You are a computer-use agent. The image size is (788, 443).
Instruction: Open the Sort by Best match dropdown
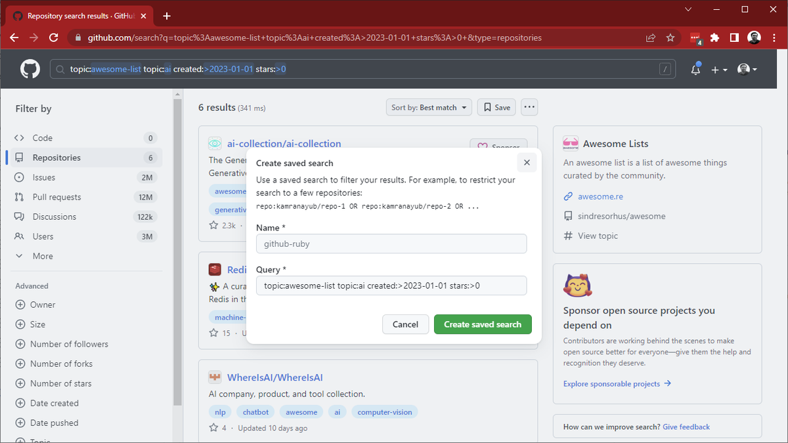click(429, 107)
